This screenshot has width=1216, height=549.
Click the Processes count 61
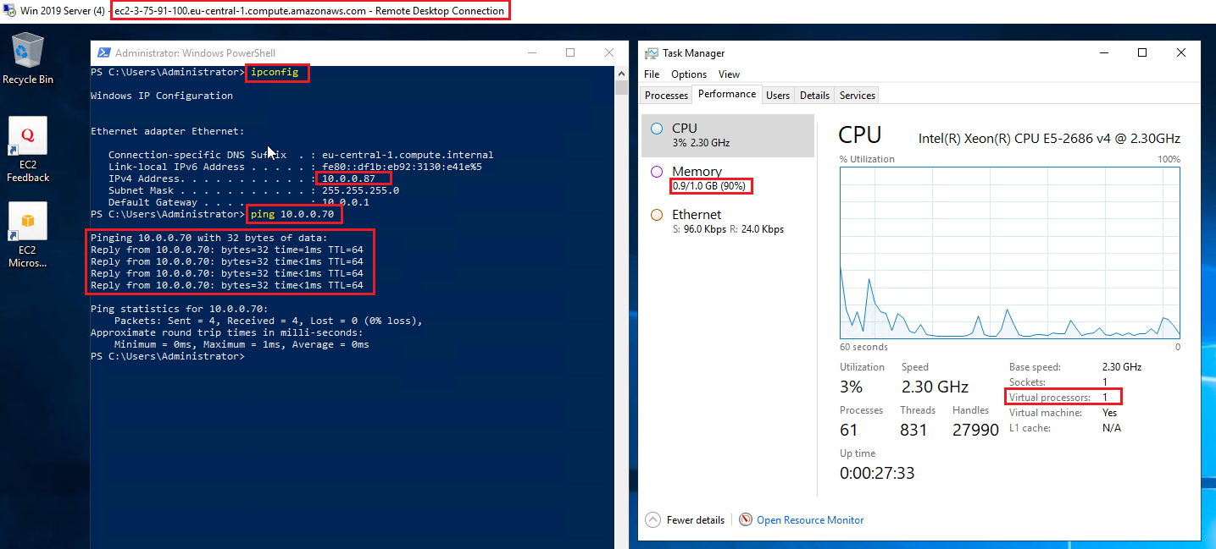[x=850, y=430]
